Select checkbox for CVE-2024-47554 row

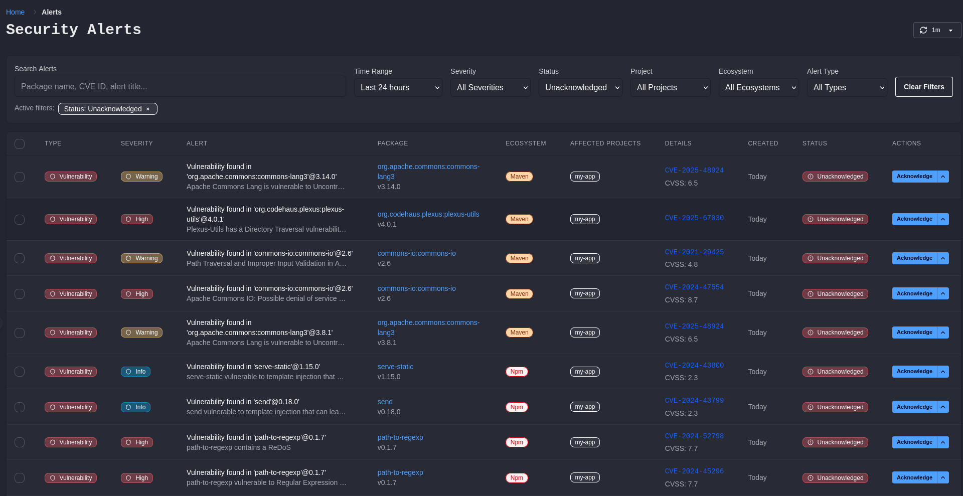[x=20, y=294]
